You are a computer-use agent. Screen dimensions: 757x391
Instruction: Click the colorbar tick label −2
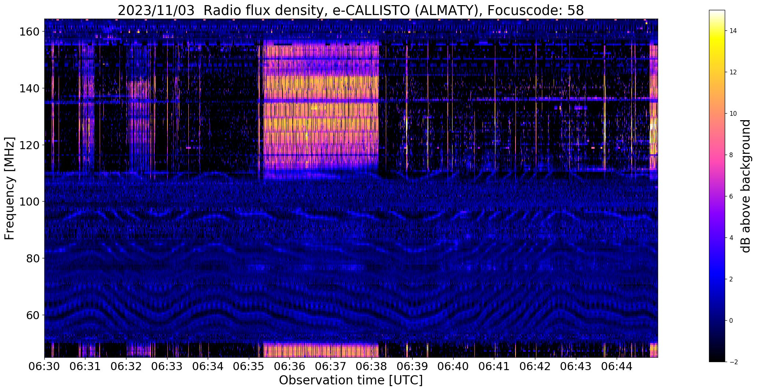(x=734, y=362)
